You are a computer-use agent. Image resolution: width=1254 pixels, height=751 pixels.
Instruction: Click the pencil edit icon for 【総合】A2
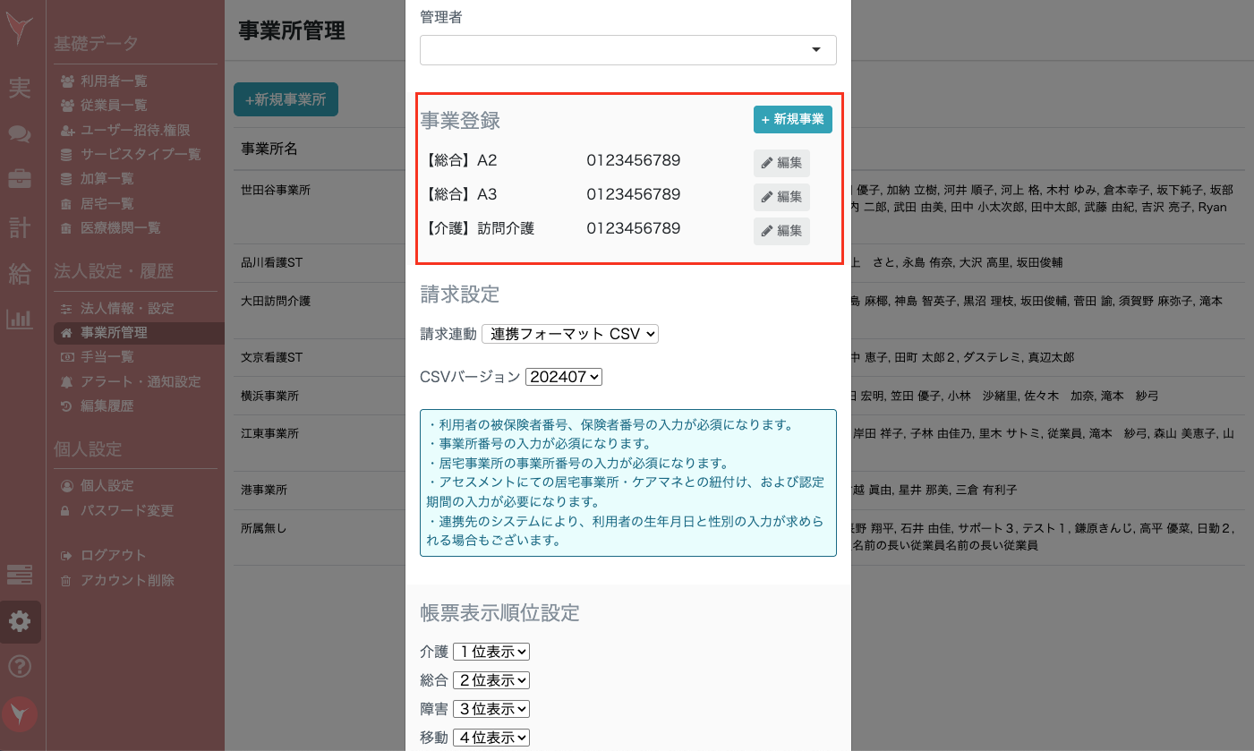(x=781, y=162)
